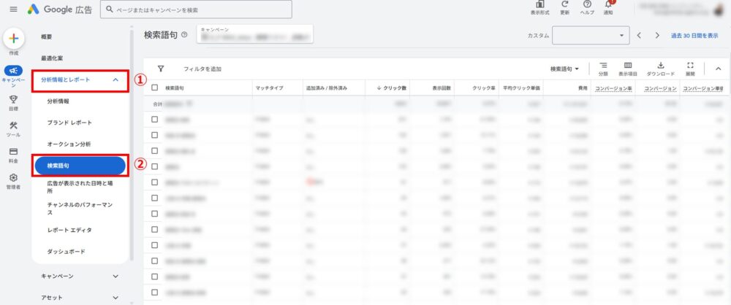Select オークション分析 in the sidebar
731x305 pixels.
coord(69,144)
